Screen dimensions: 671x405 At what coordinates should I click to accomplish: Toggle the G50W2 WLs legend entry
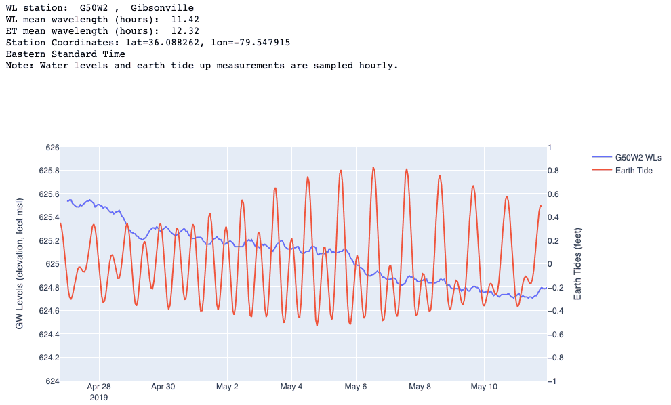point(638,158)
